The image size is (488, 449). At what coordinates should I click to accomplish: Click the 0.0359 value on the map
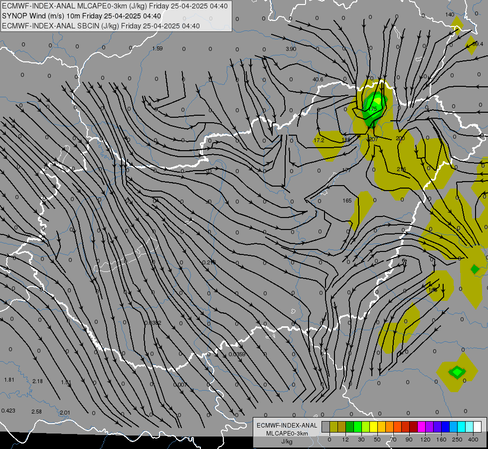[237, 354]
